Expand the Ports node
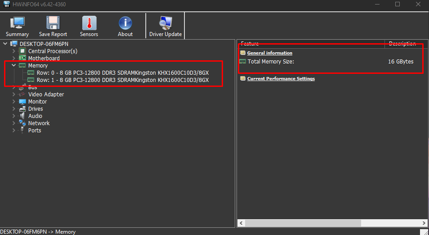 click(x=13, y=131)
